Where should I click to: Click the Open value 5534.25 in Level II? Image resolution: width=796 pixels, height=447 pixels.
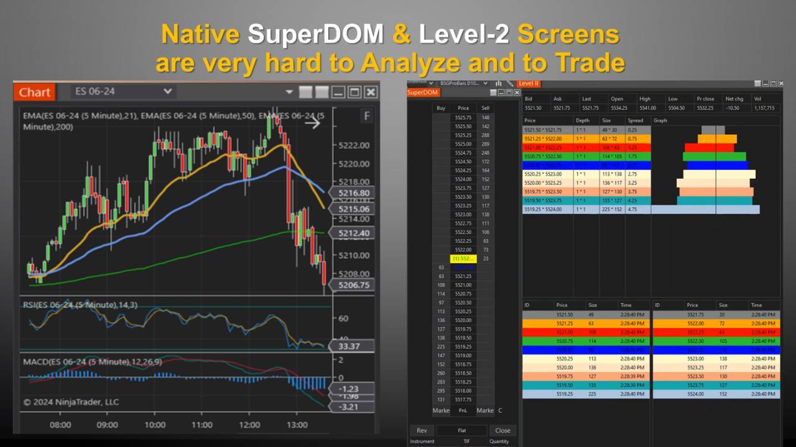[619, 107]
